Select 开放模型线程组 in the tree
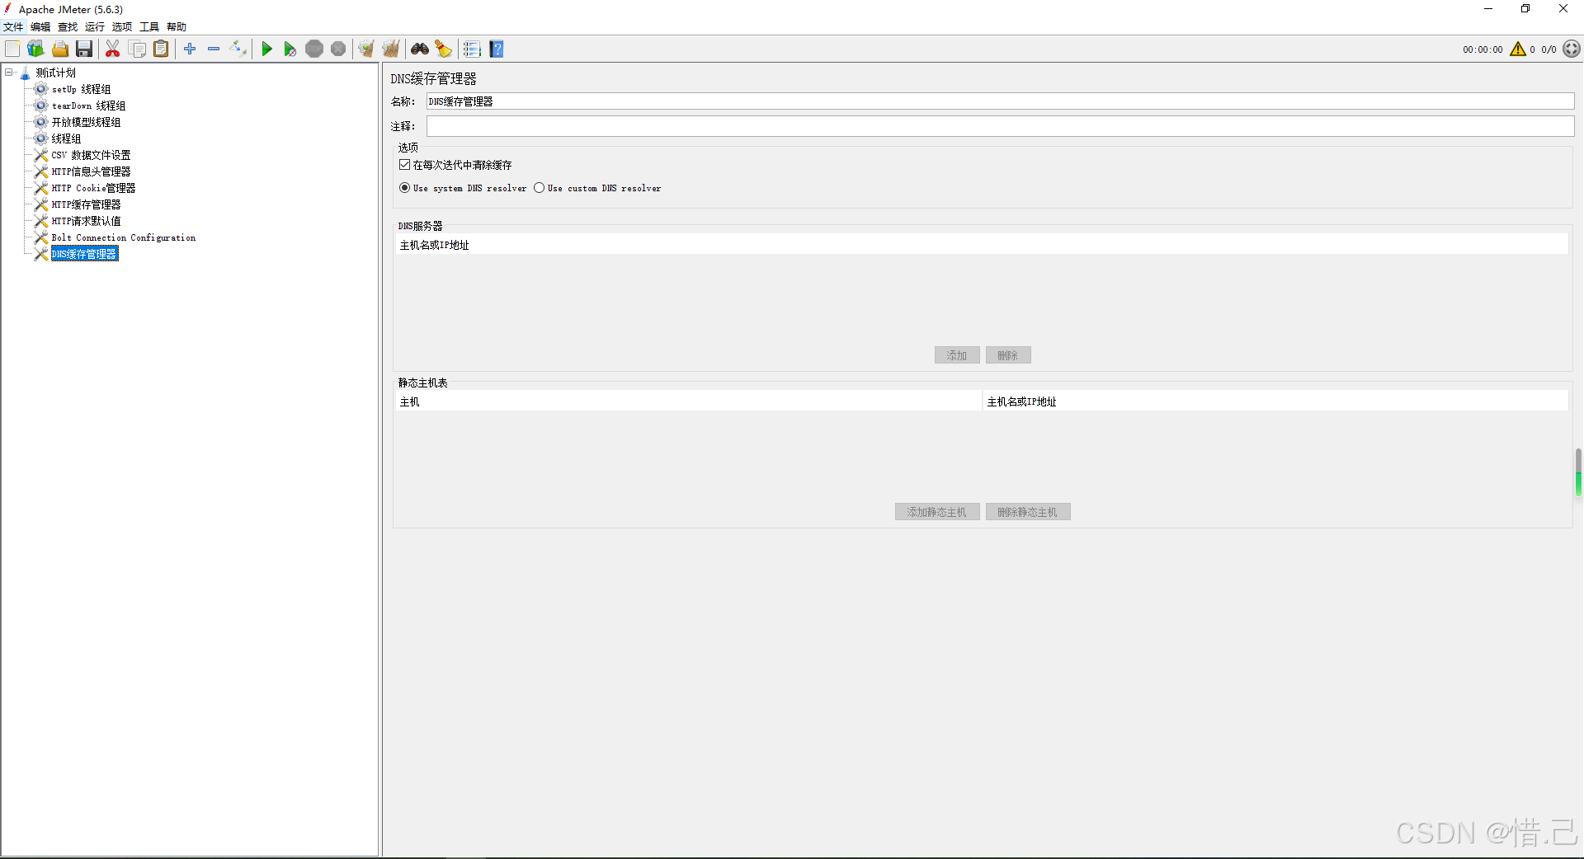This screenshot has height=859, width=1584. [x=86, y=122]
